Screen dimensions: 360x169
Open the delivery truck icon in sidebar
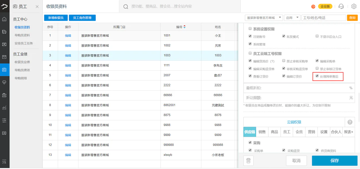click(4, 32)
